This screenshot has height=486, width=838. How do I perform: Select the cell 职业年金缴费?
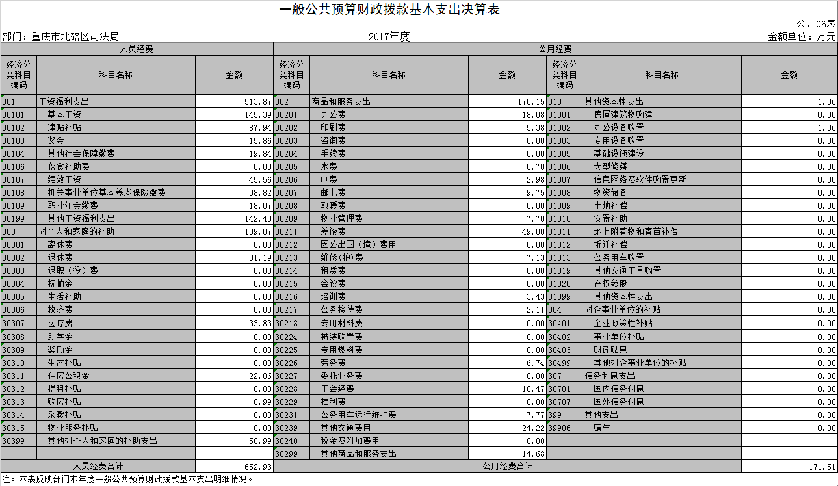click(x=116, y=206)
